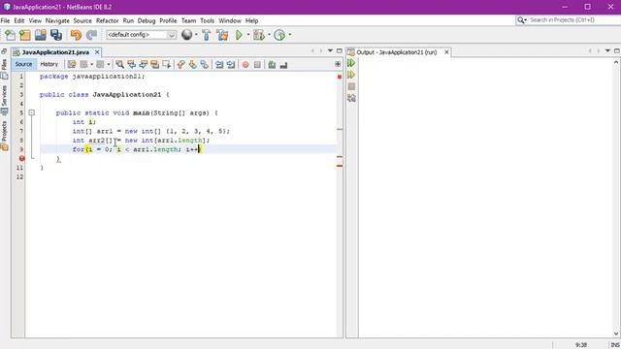Click the New Project toolbar icon
The image size is (621, 349).
click(25, 35)
